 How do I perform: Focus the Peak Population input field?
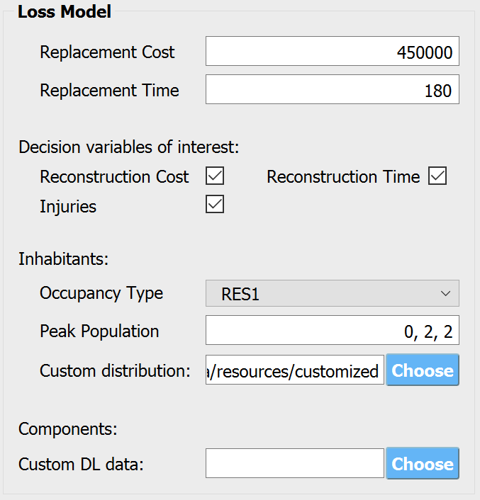333,330
